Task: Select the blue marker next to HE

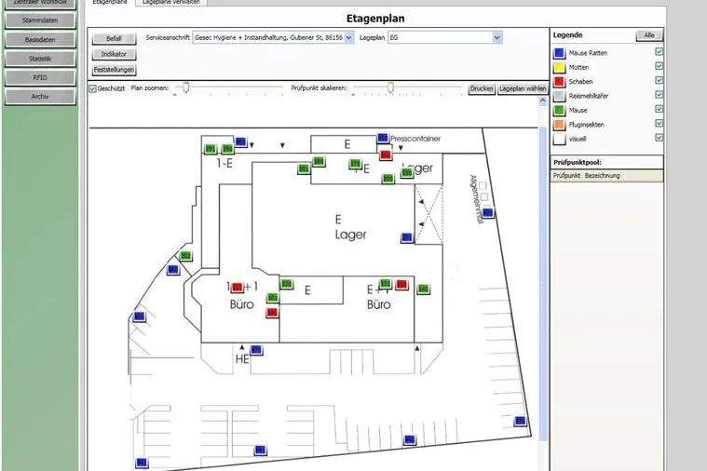Action: 256,350
